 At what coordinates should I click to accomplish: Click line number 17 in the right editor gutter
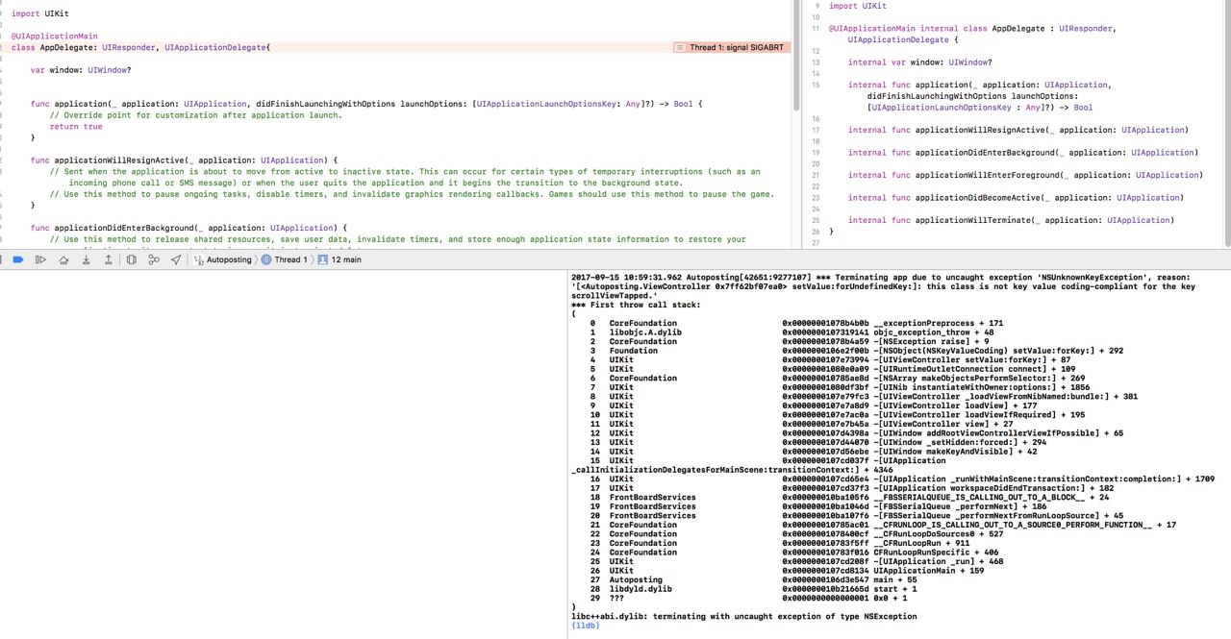pyautogui.click(x=816, y=130)
